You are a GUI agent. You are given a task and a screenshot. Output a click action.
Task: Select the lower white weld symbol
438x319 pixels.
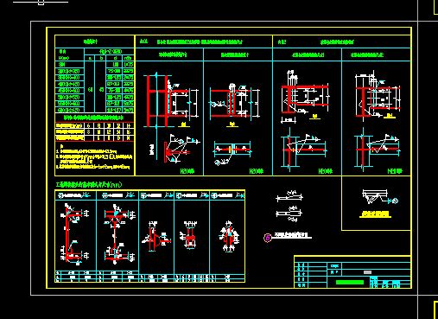coord(289,214)
